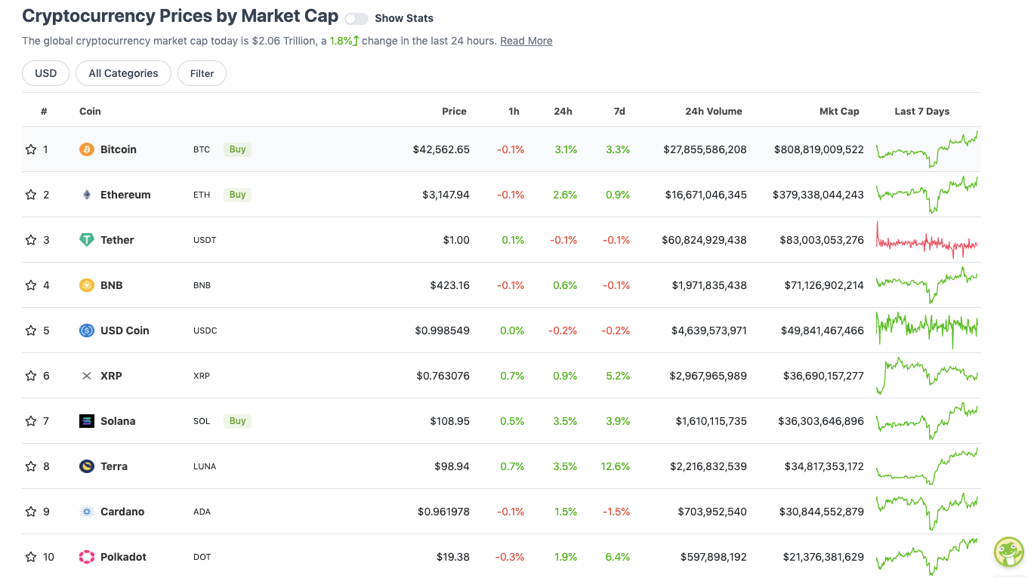Click the Buy button for Solana
Image resolution: width=1034 pixels, height=578 pixels.
pyautogui.click(x=238, y=421)
